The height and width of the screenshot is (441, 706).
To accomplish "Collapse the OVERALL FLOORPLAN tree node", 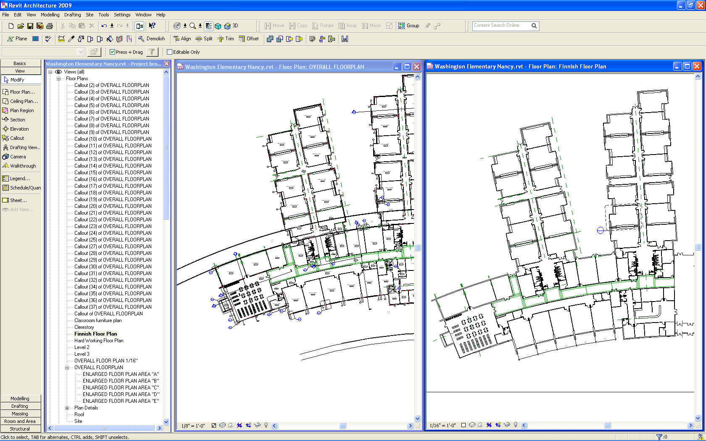I will point(67,367).
